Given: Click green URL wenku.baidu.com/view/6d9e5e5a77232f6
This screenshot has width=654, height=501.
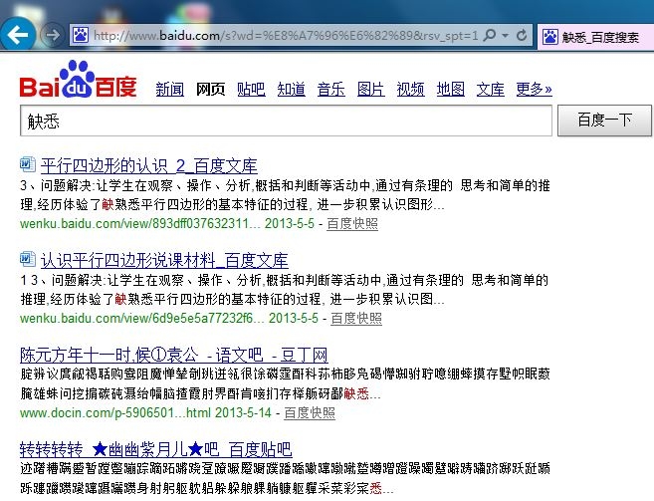Looking at the screenshot, I should tap(141, 319).
